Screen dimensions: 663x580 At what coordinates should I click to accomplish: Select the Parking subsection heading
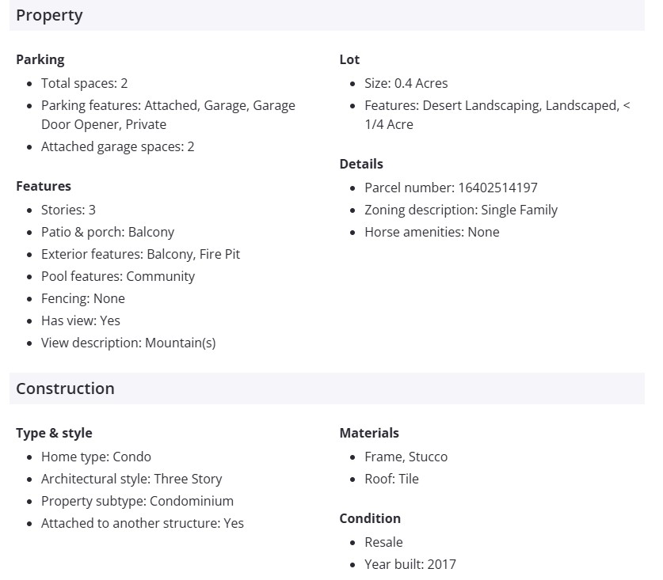pos(40,59)
